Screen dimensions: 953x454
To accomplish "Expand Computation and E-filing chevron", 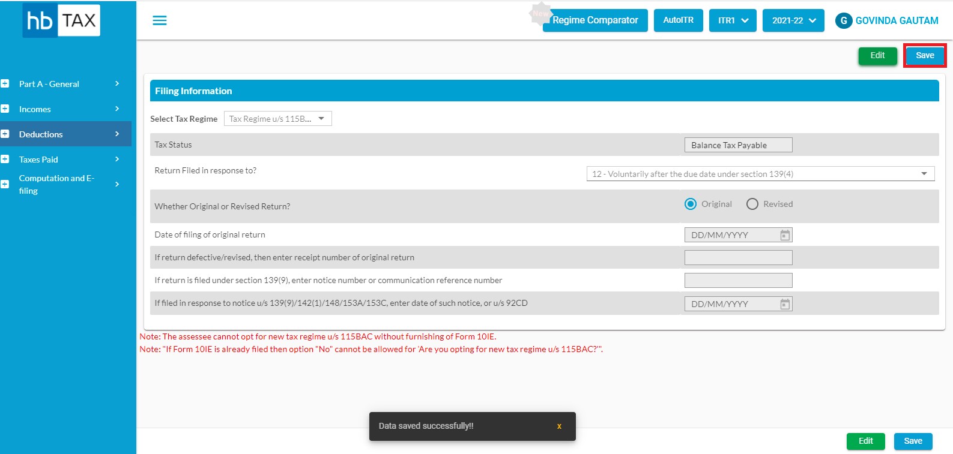I will point(117,184).
